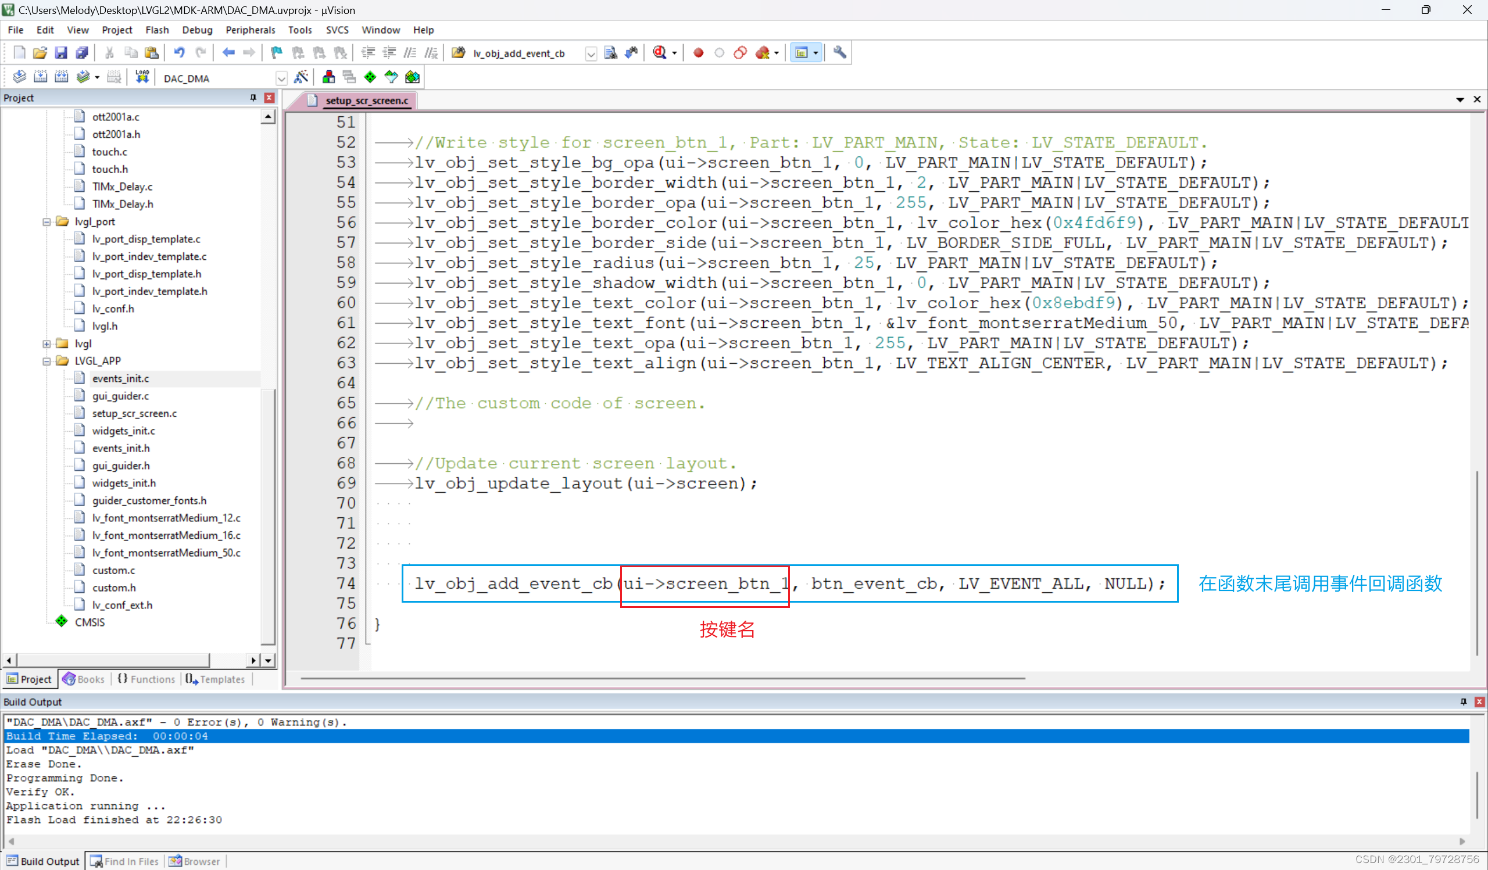Disable the current breakpoint
The width and height of the screenshot is (1488, 870).
tap(719, 52)
